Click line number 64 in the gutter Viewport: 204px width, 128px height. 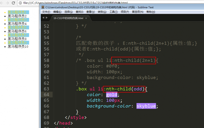[46, 95]
